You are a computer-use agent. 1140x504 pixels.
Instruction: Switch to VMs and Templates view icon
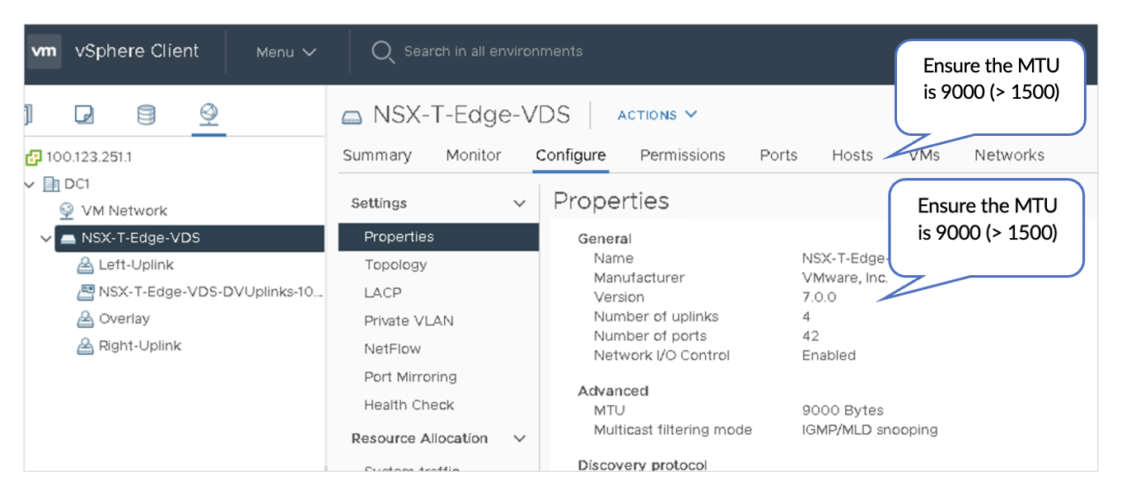(84, 114)
